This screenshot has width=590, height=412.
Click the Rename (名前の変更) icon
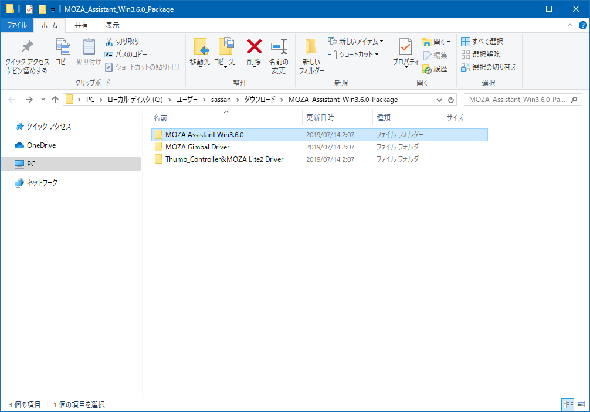pyautogui.click(x=279, y=47)
